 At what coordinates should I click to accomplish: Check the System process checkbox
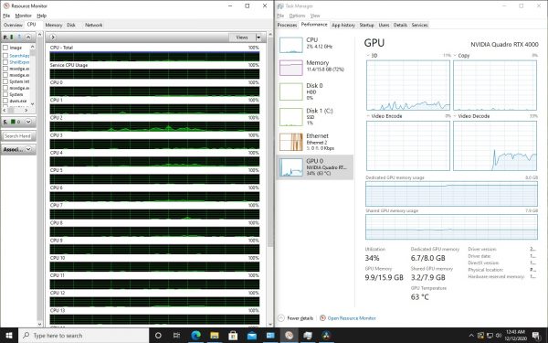pos(5,94)
